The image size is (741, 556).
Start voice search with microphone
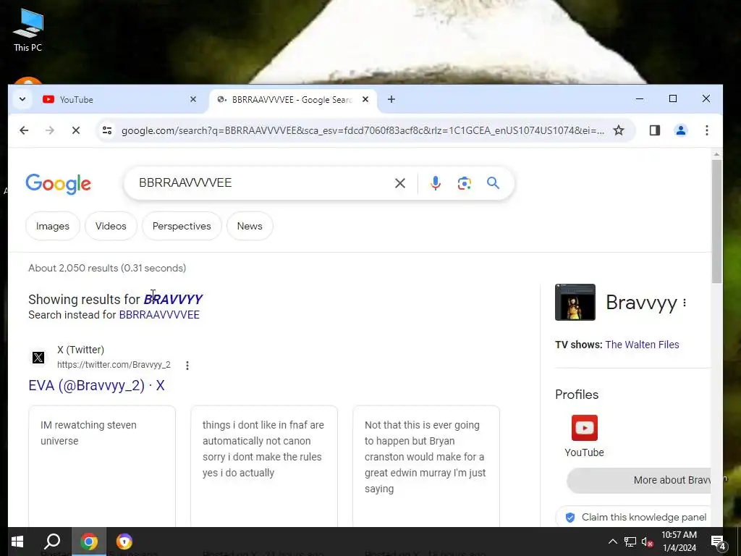pyautogui.click(x=435, y=183)
